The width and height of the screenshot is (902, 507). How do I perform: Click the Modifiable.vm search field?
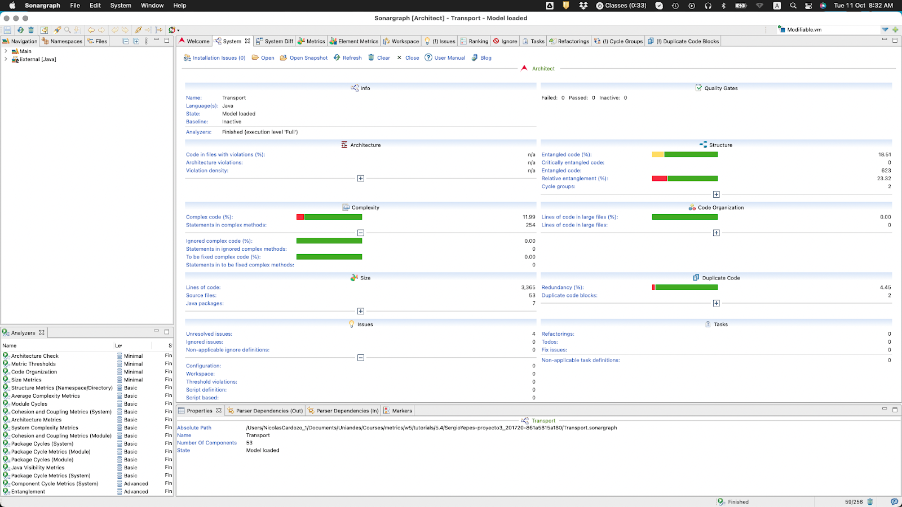pyautogui.click(x=829, y=29)
